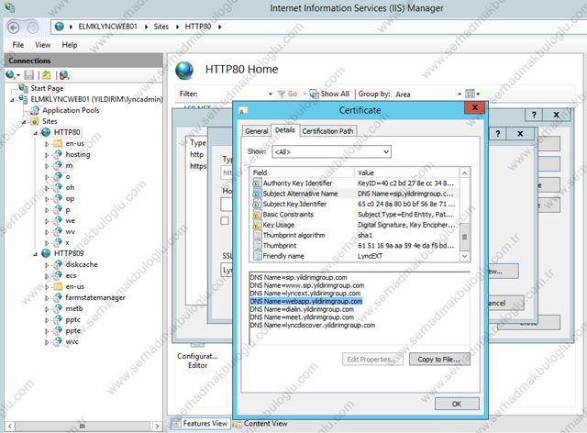Select the https binding row
Screen dimensions: 587x433
point(198,166)
